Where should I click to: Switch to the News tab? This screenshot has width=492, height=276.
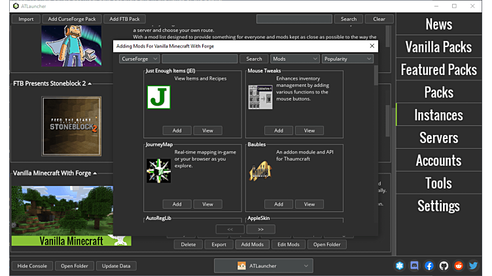438,24
